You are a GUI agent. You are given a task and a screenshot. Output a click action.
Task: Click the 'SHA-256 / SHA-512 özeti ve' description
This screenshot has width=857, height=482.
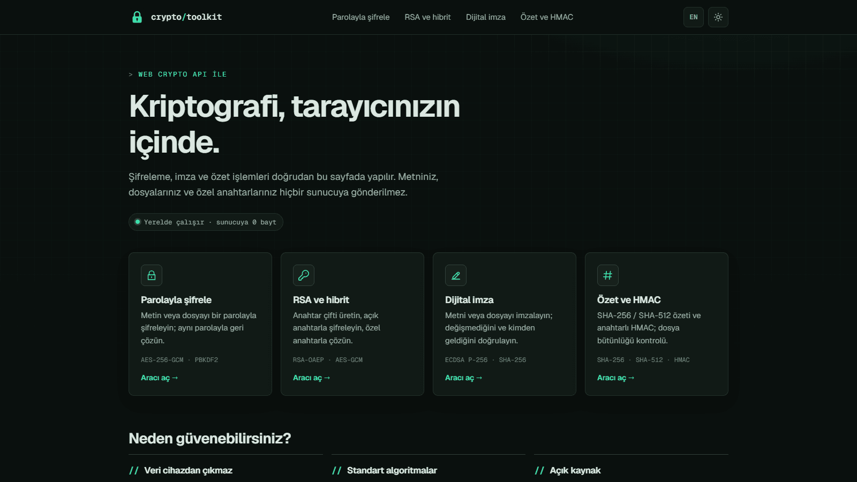coord(649,328)
